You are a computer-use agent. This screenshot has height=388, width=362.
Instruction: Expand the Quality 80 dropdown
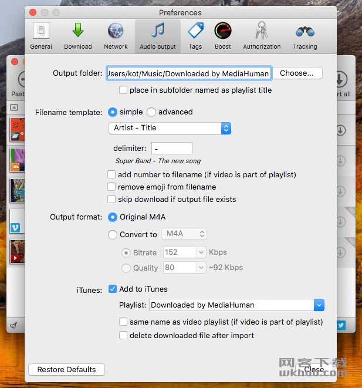pos(201,268)
